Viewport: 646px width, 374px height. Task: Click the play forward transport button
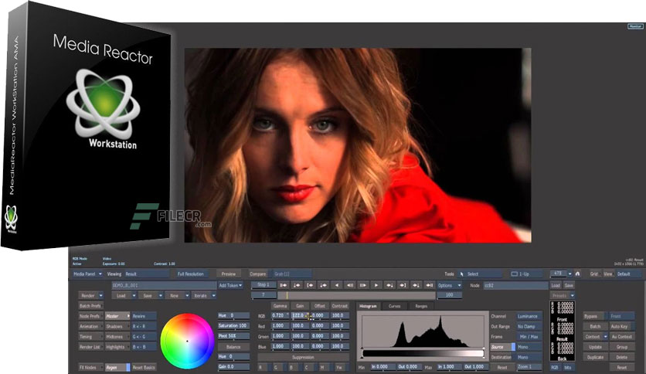(x=376, y=285)
